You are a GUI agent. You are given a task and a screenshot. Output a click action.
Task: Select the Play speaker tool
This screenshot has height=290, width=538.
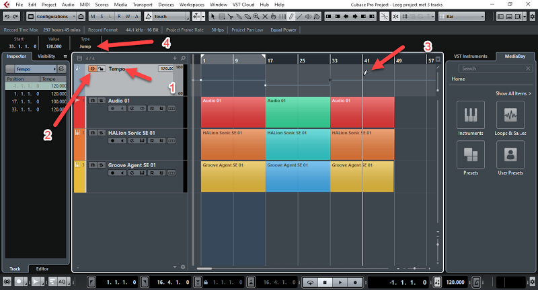click(x=308, y=16)
